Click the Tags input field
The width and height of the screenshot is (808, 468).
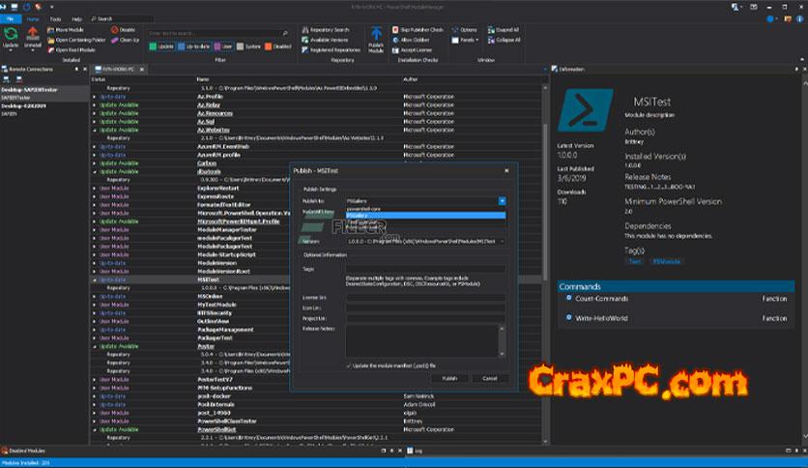tap(424, 269)
